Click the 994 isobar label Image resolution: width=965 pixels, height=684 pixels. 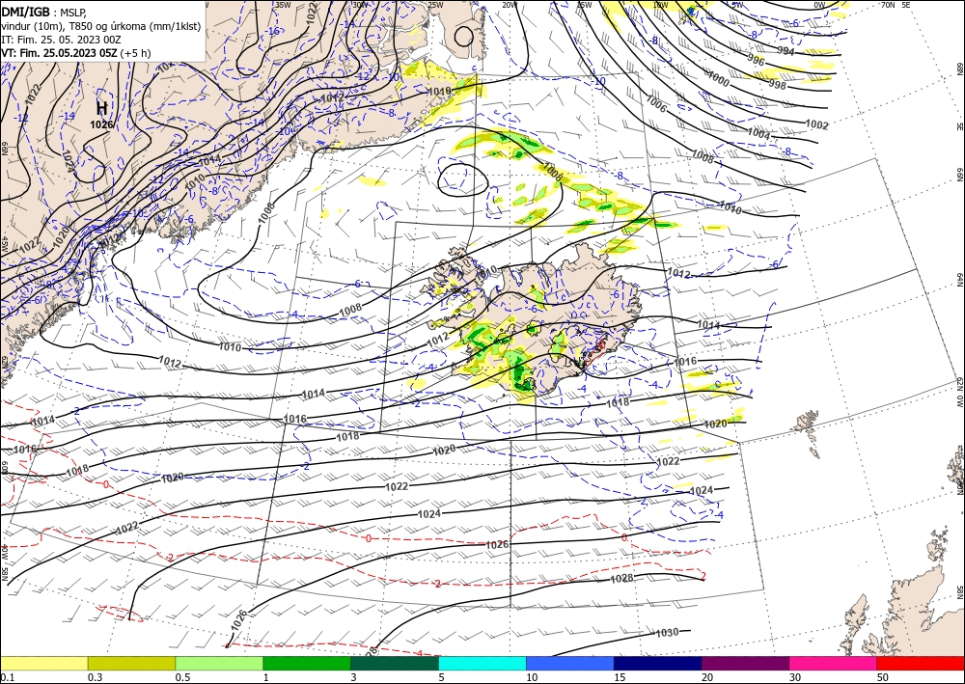click(786, 51)
